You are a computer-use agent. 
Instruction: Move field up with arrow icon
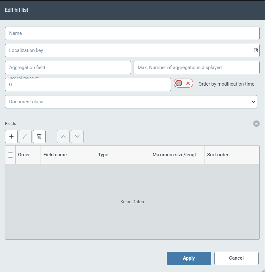63,137
